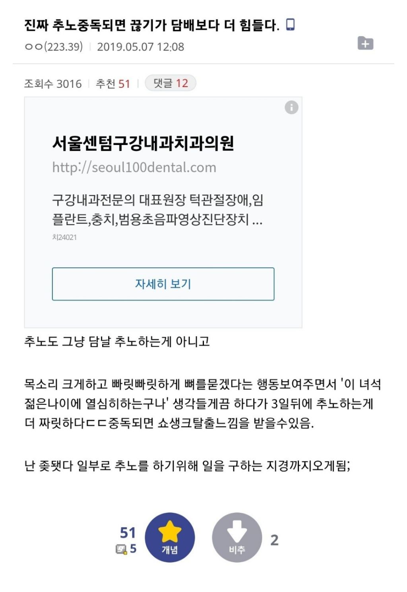Click the folder-plus scrap icon
Image resolution: width=407 pixels, height=592 pixels.
tap(365, 43)
